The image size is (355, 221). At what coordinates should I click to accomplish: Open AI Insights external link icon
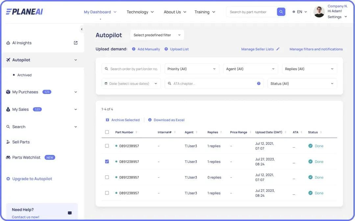click(x=76, y=43)
